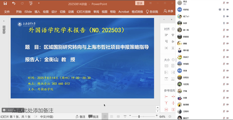Screen dimensions: 233x120
Task: Click fit slide to window icon
Action: point(170,117)
